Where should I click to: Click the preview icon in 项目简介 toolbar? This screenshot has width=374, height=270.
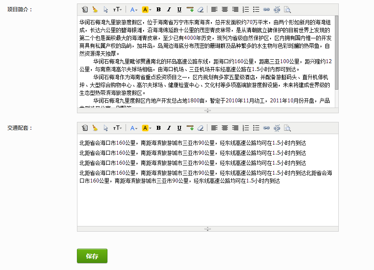[287, 10]
